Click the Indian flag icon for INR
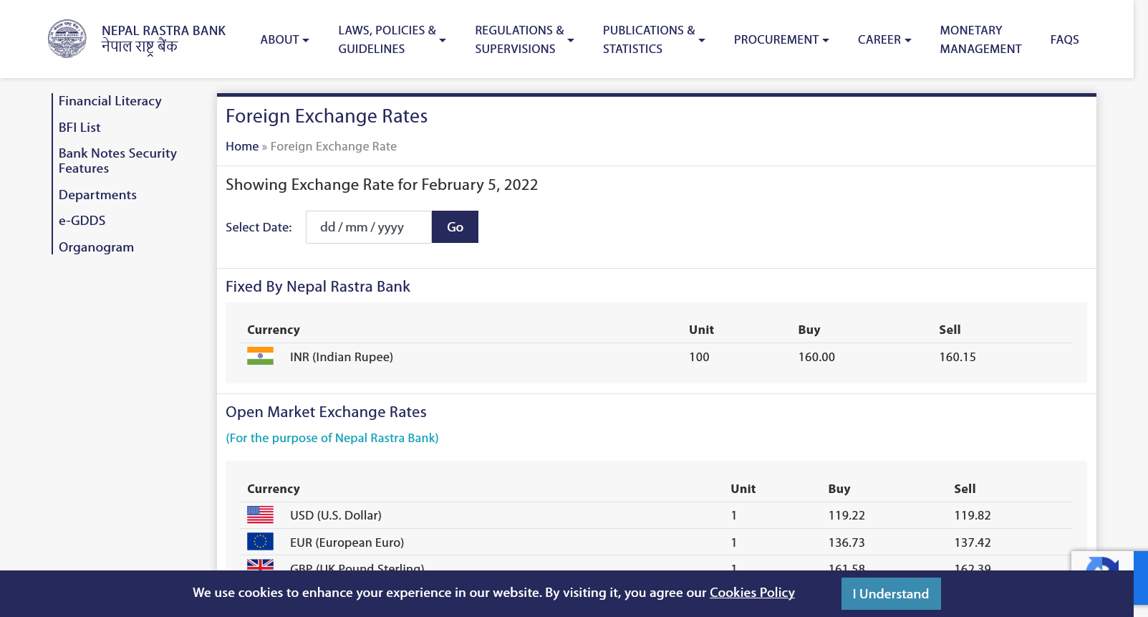Viewport: 1148px width, 617px height. point(260,356)
